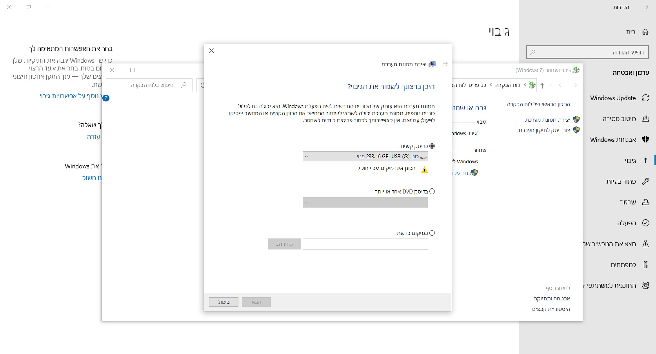The height and width of the screenshot is (354, 656).
Task: Click the system image wizard title icon
Action: [432, 64]
